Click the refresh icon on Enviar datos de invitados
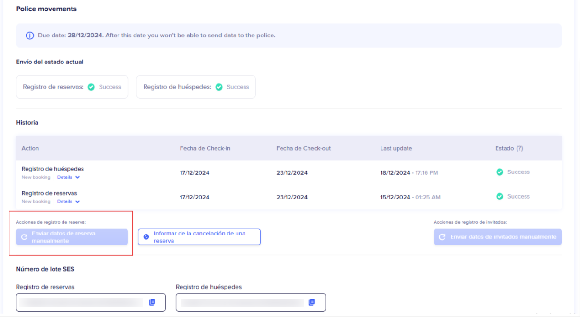The image size is (580, 317). [x=442, y=237]
